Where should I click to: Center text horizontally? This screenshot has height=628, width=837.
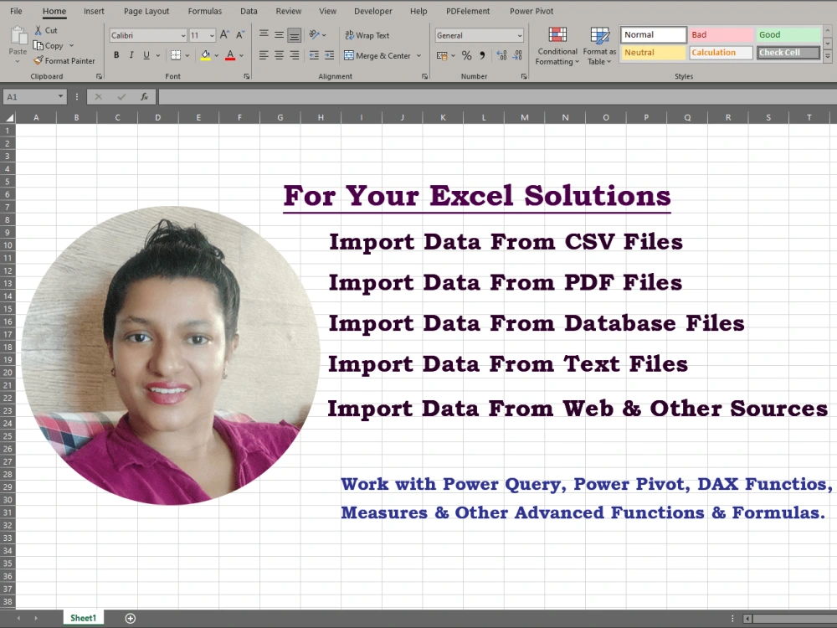coord(279,55)
